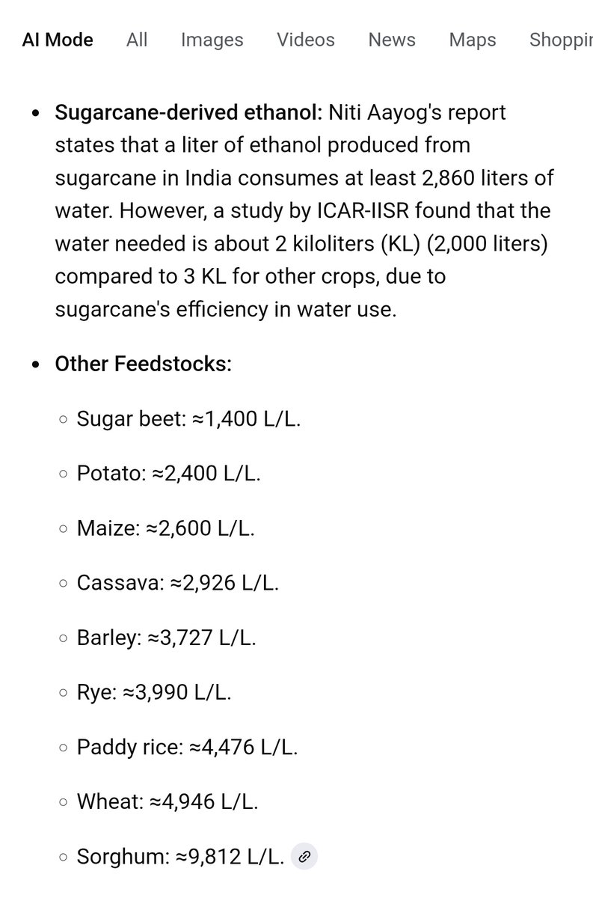Select the Images tab
The height and width of the screenshot is (898, 593).
coord(212,40)
